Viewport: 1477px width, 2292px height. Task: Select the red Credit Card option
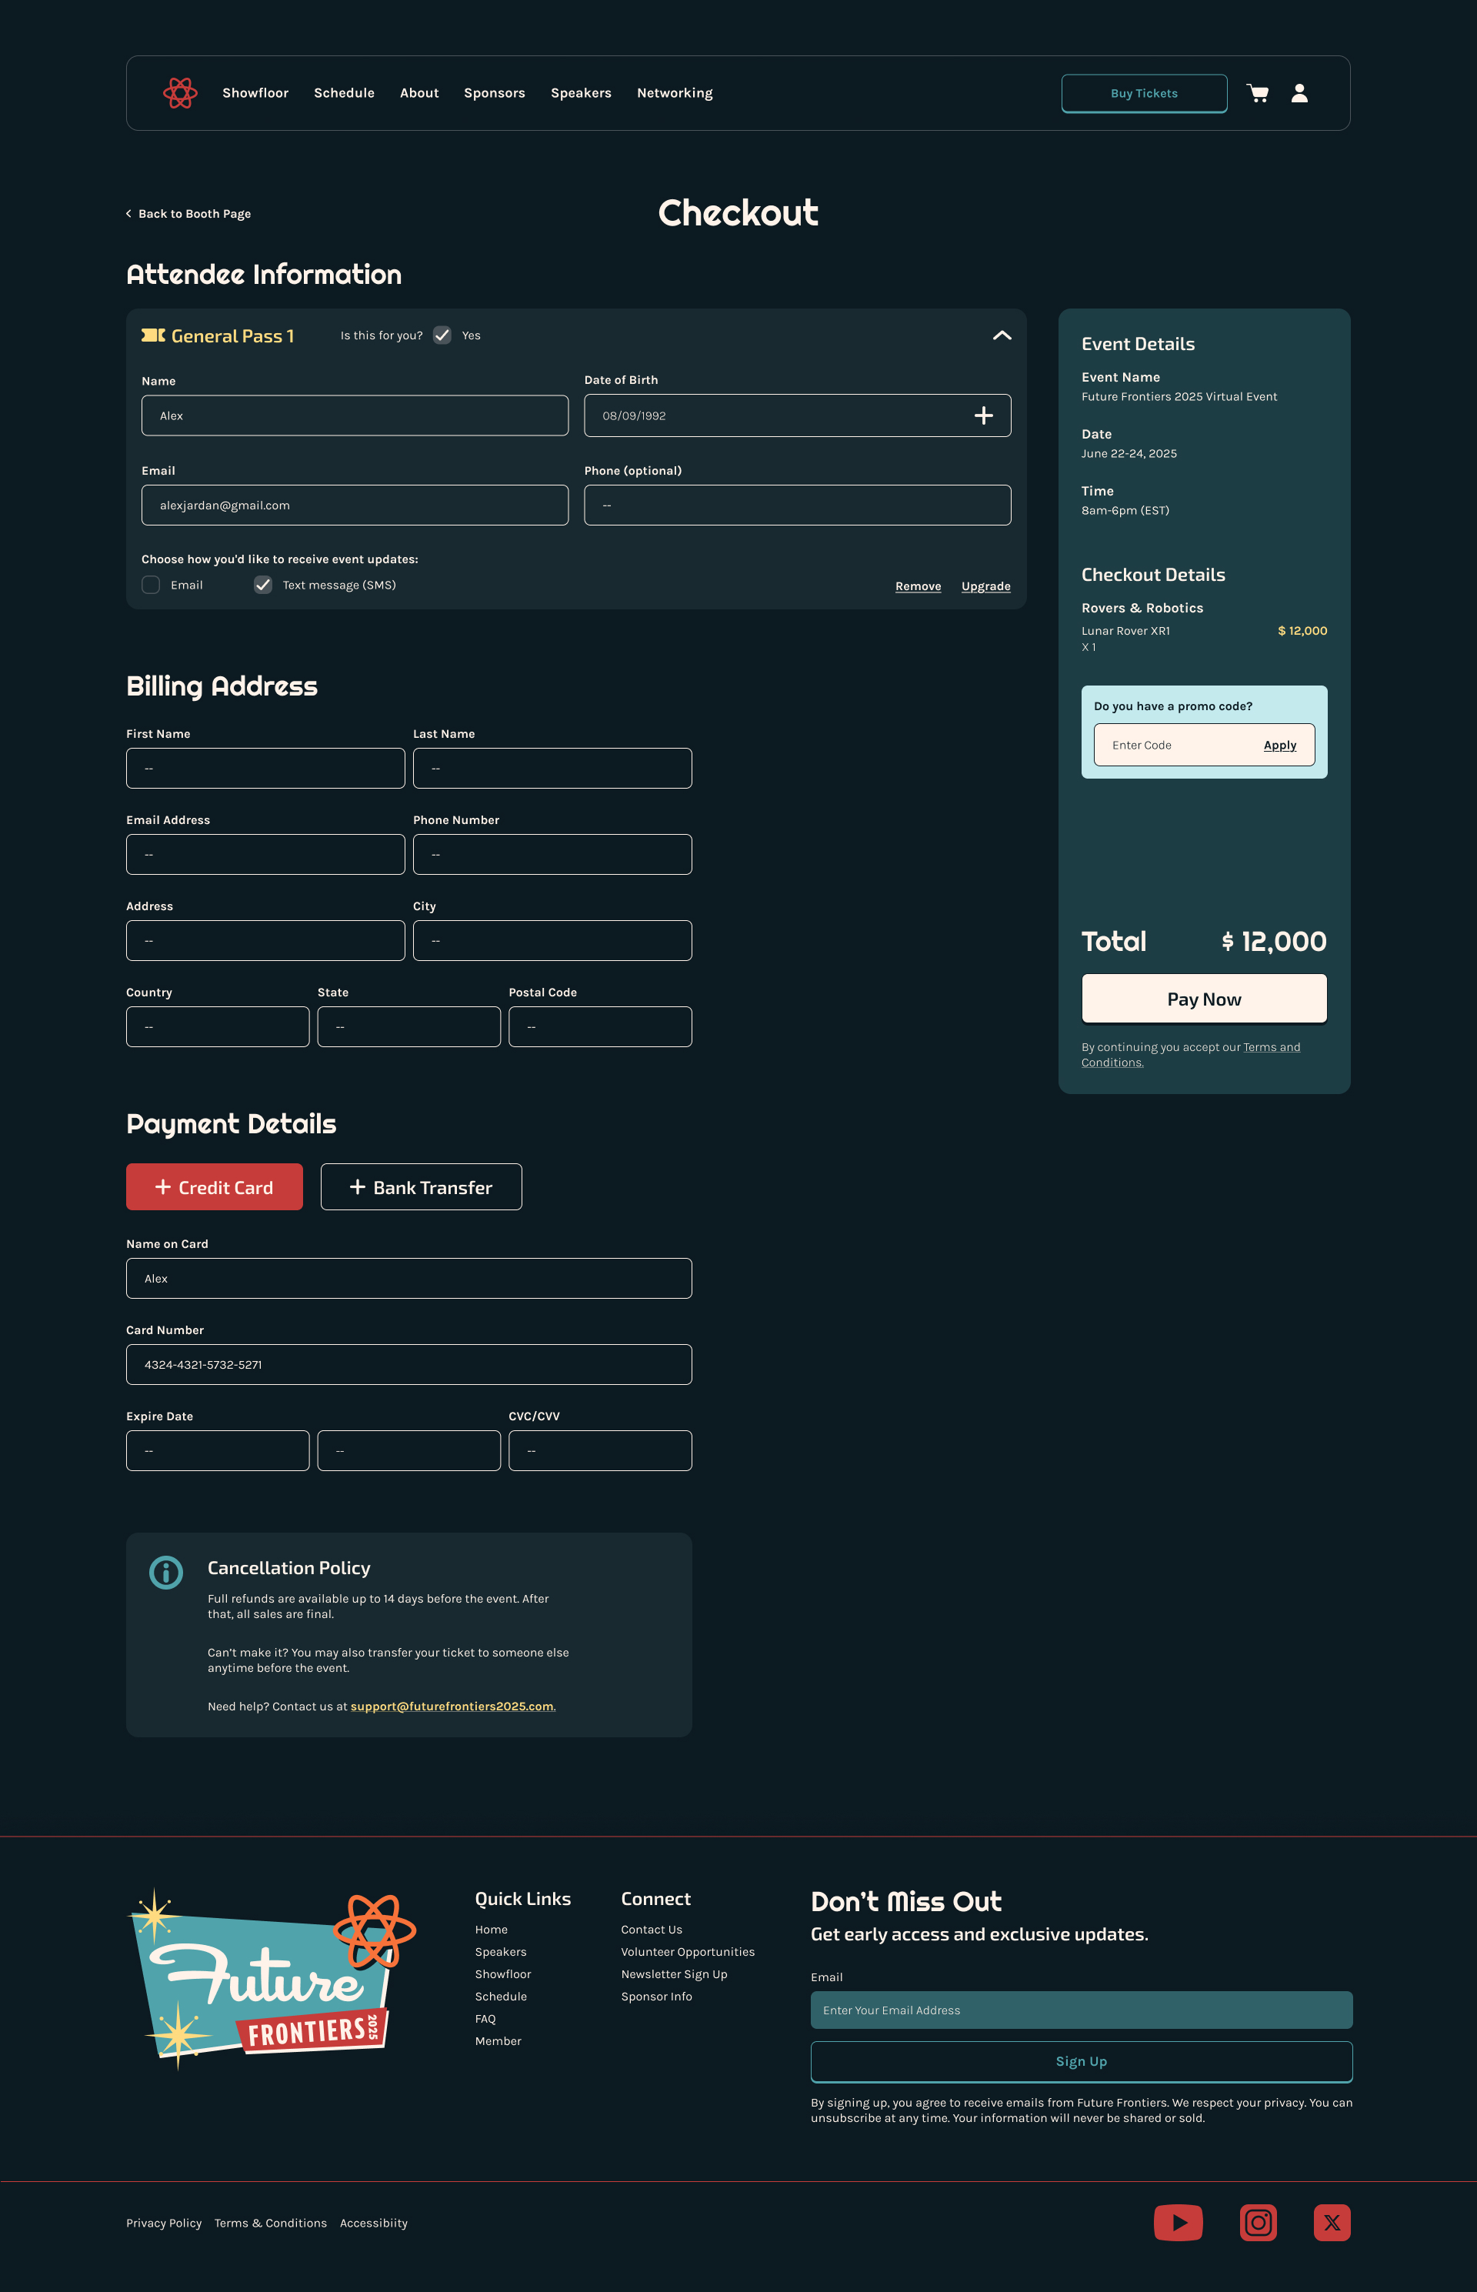coord(214,1187)
